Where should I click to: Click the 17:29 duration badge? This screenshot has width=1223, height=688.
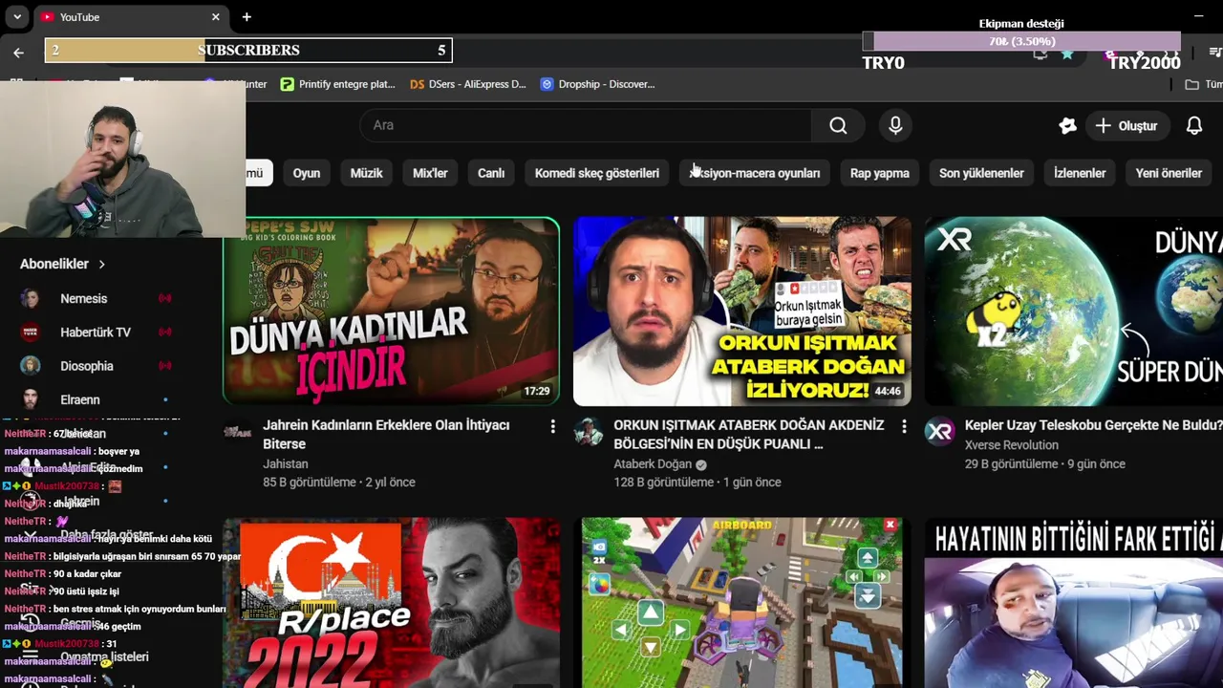(x=537, y=391)
